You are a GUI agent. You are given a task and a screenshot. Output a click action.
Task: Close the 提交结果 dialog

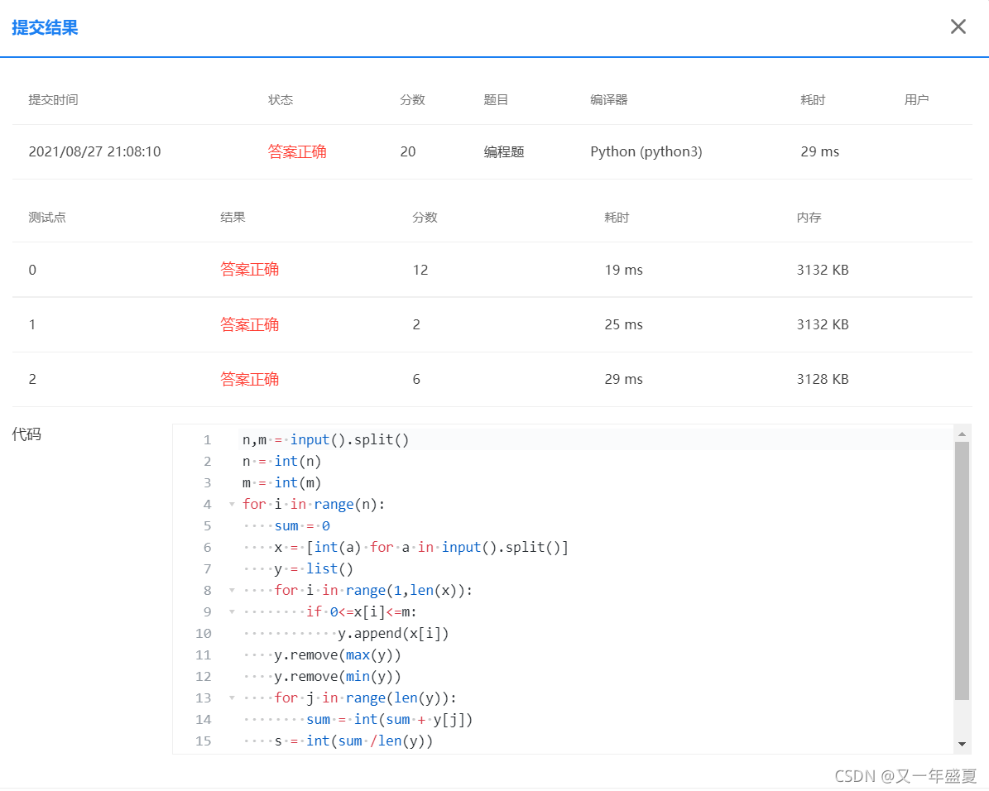point(958,26)
